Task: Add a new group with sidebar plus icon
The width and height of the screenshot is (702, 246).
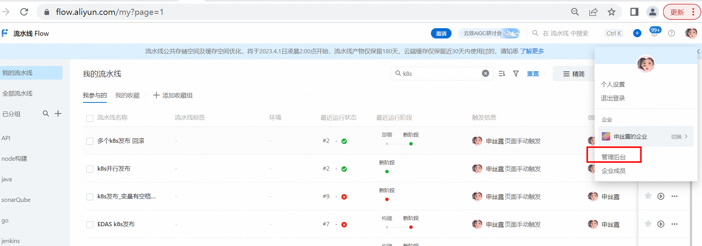Action: pyautogui.click(x=58, y=113)
